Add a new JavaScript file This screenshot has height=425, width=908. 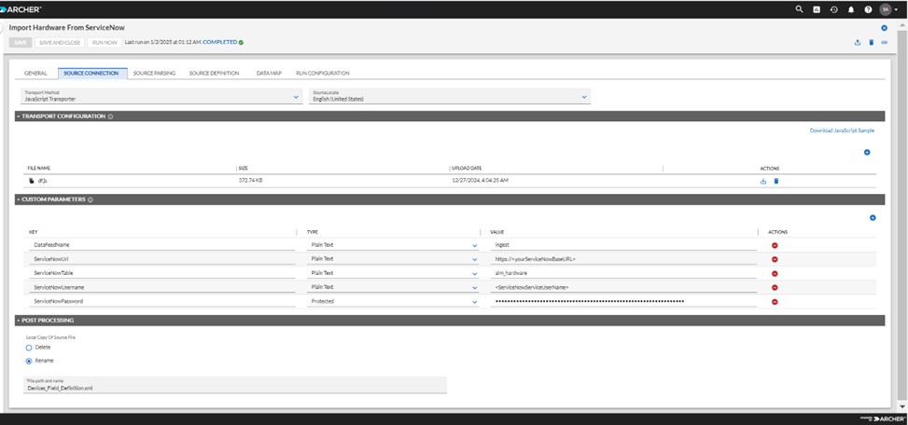click(867, 153)
